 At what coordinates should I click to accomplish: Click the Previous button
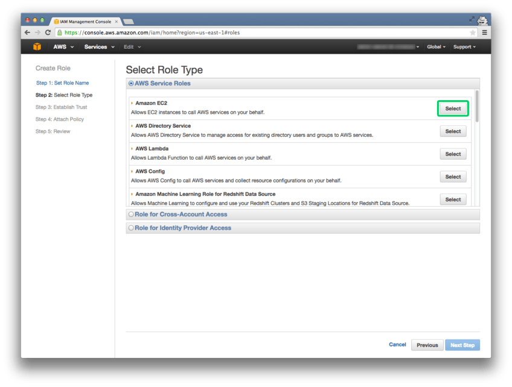427,345
